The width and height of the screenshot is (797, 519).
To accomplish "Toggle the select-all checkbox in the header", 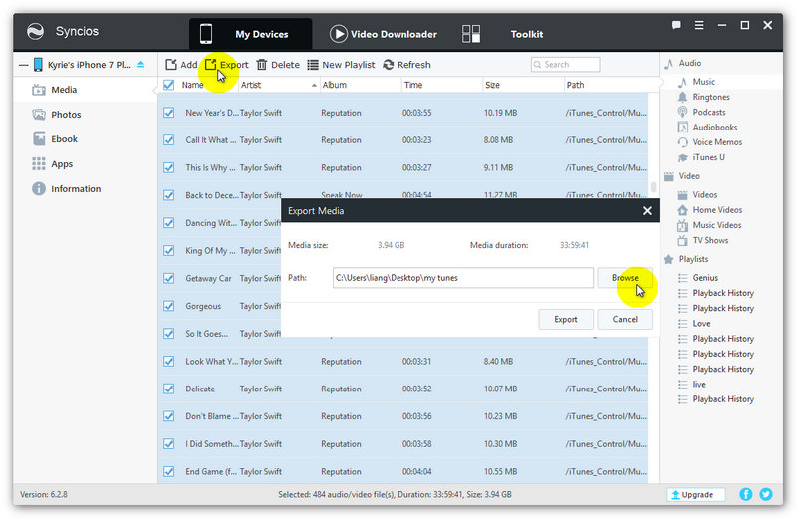I will click(x=168, y=85).
